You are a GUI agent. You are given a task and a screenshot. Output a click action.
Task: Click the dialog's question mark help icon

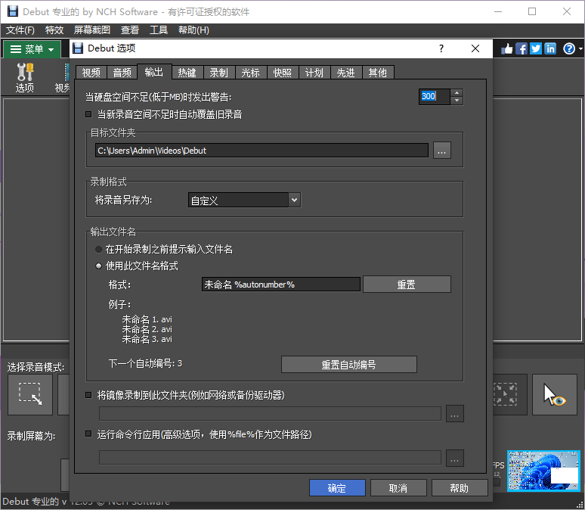coord(441,48)
